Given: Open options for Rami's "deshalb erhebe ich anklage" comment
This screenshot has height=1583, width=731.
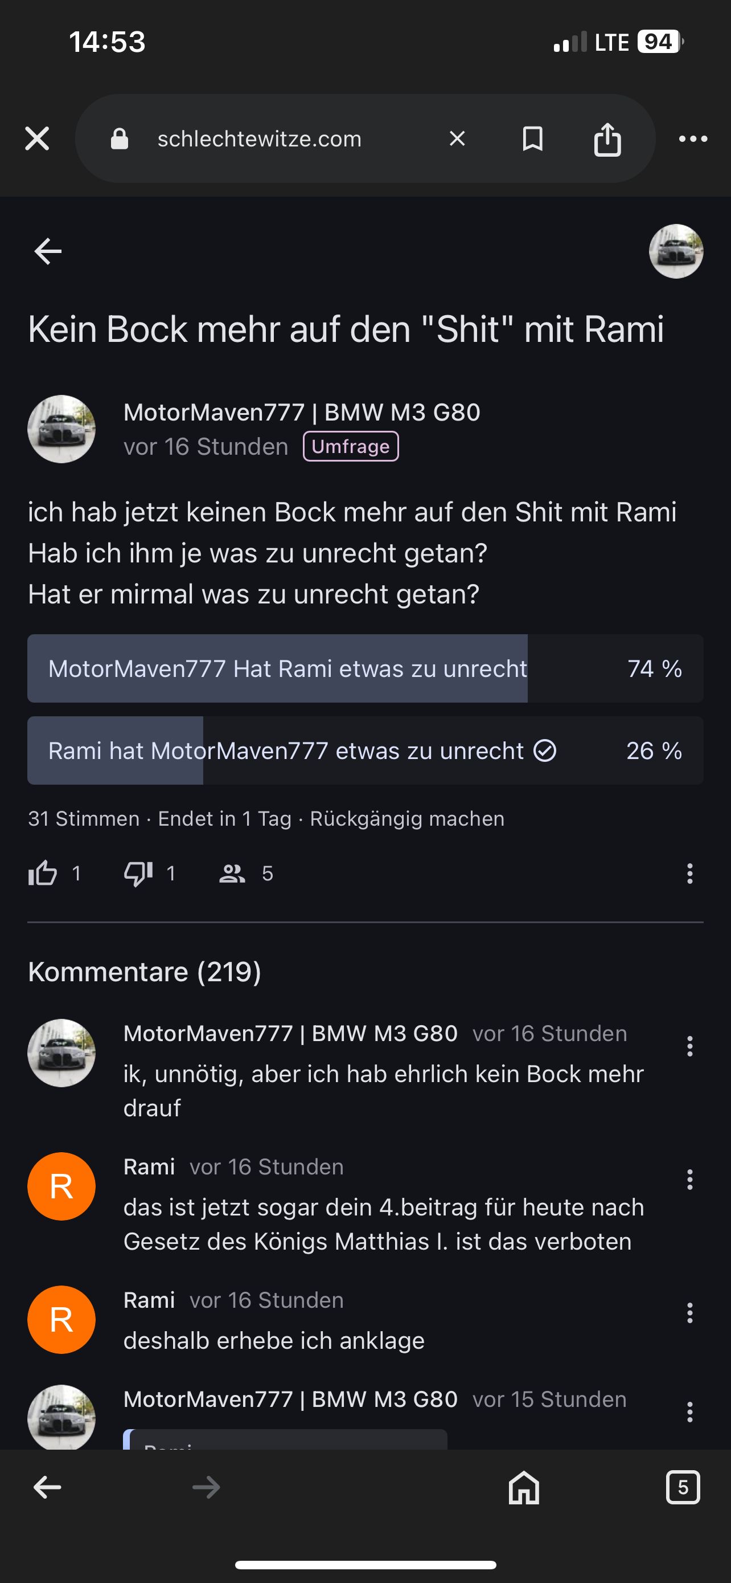Looking at the screenshot, I should pos(689,1313).
